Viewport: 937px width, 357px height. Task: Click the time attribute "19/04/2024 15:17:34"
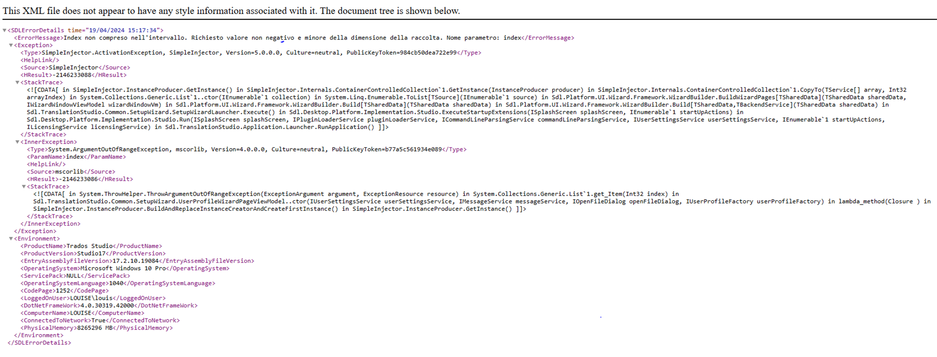pos(122,31)
